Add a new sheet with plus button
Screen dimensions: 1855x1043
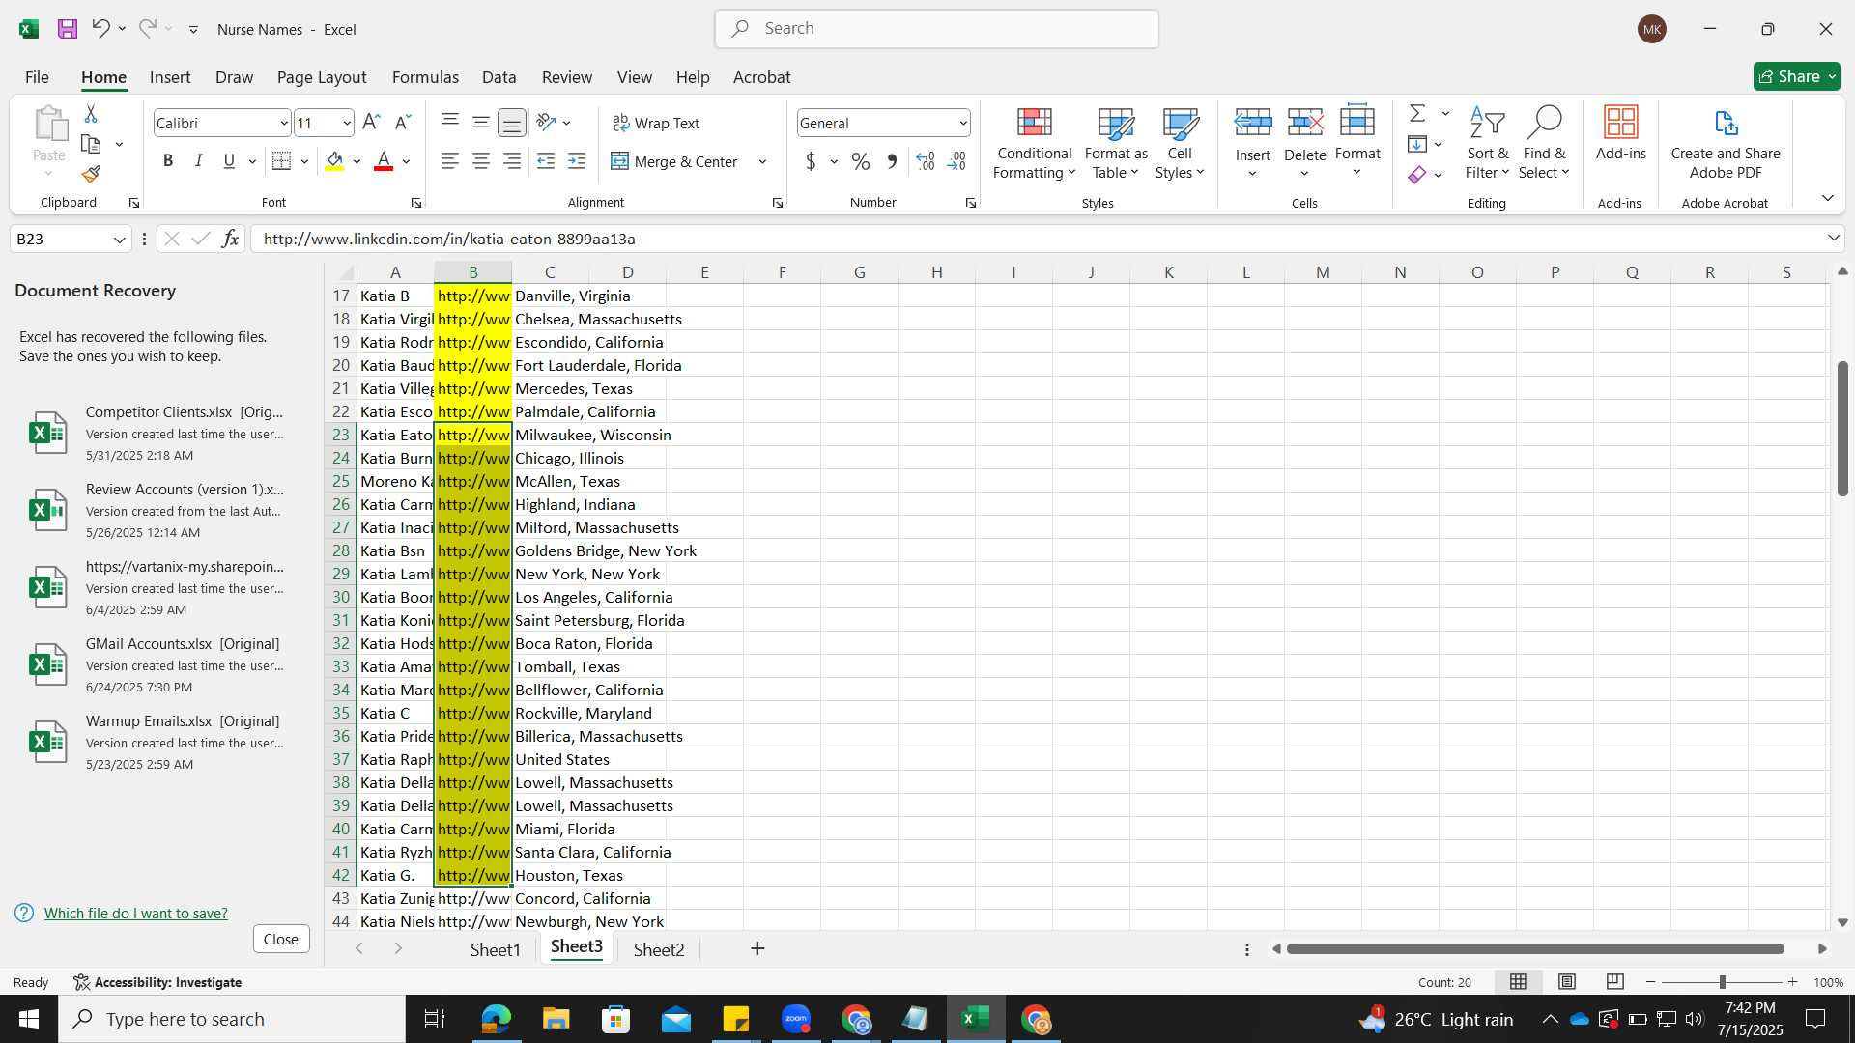(x=757, y=948)
